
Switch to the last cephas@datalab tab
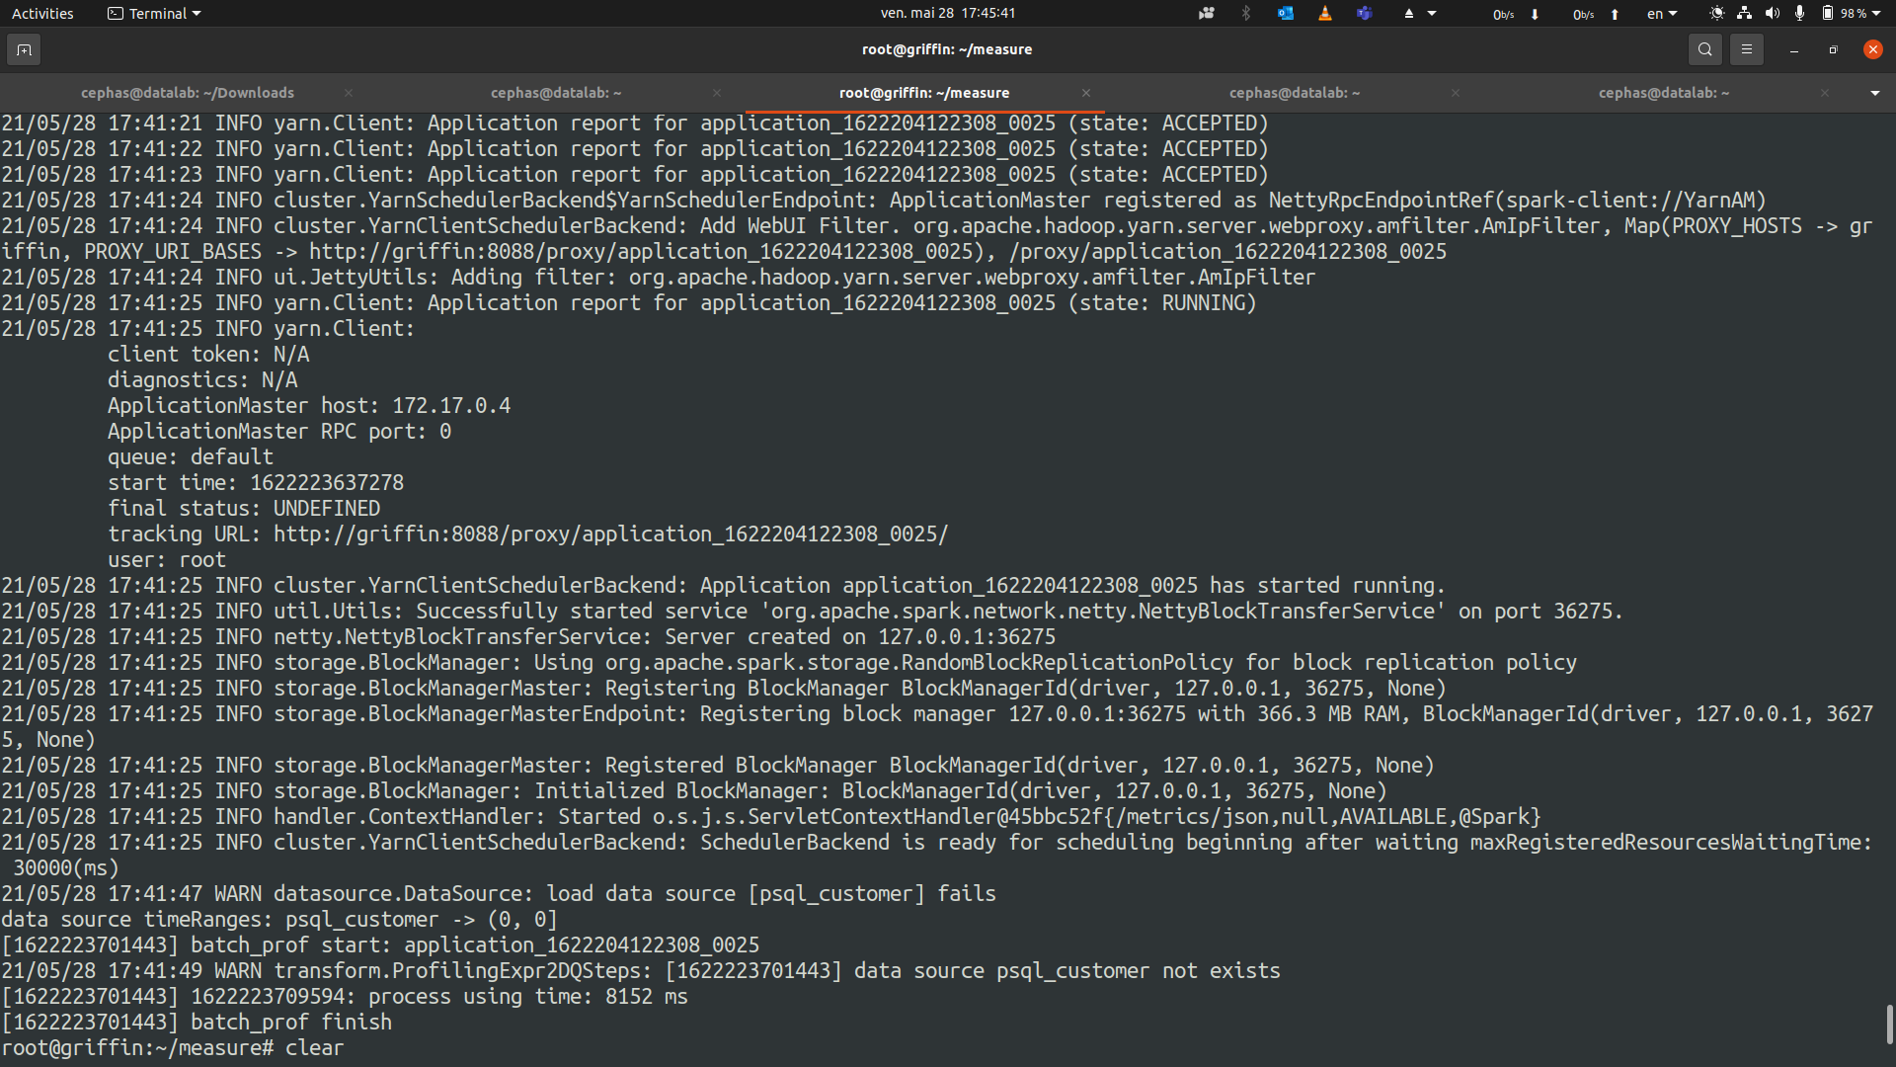coord(1663,93)
